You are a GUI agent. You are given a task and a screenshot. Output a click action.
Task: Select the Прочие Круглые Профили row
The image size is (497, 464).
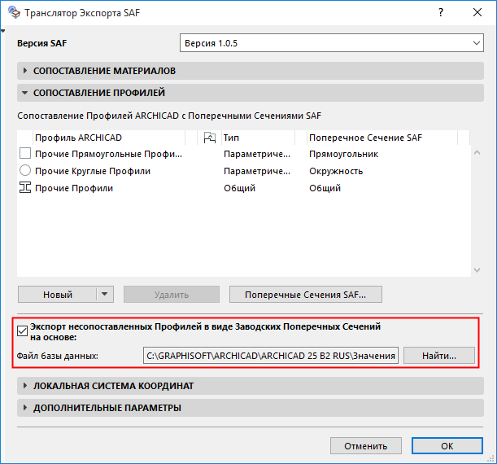[x=243, y=171]
